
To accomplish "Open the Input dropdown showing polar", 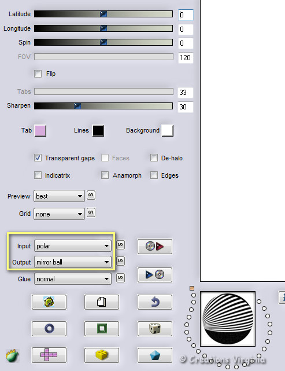I will (73, 246).
